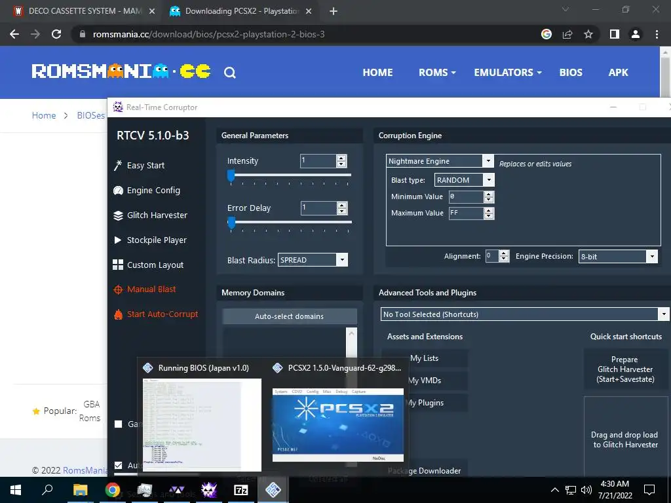Bookmark page with star icon
Viewport: 671px width, 503px height.
(x=588, y=34)
